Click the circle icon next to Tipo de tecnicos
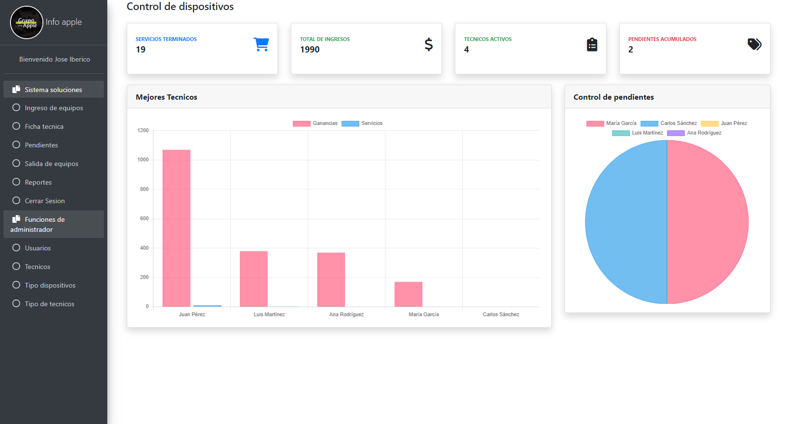Viewport: 801px width, 424px height. coord(16,303)
